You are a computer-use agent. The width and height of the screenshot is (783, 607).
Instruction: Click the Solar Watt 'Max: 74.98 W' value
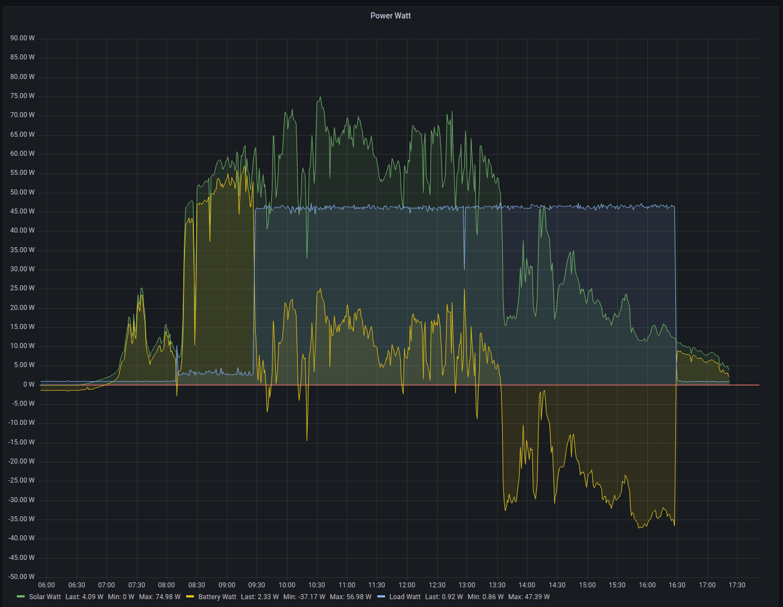point(160,597)
